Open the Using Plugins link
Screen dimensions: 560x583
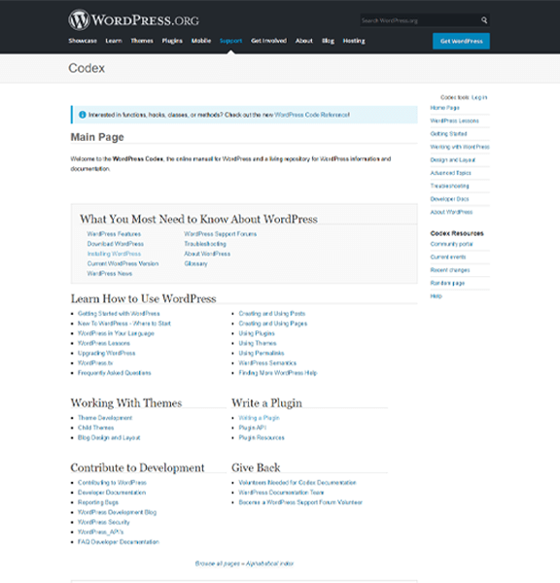point(257,333)
